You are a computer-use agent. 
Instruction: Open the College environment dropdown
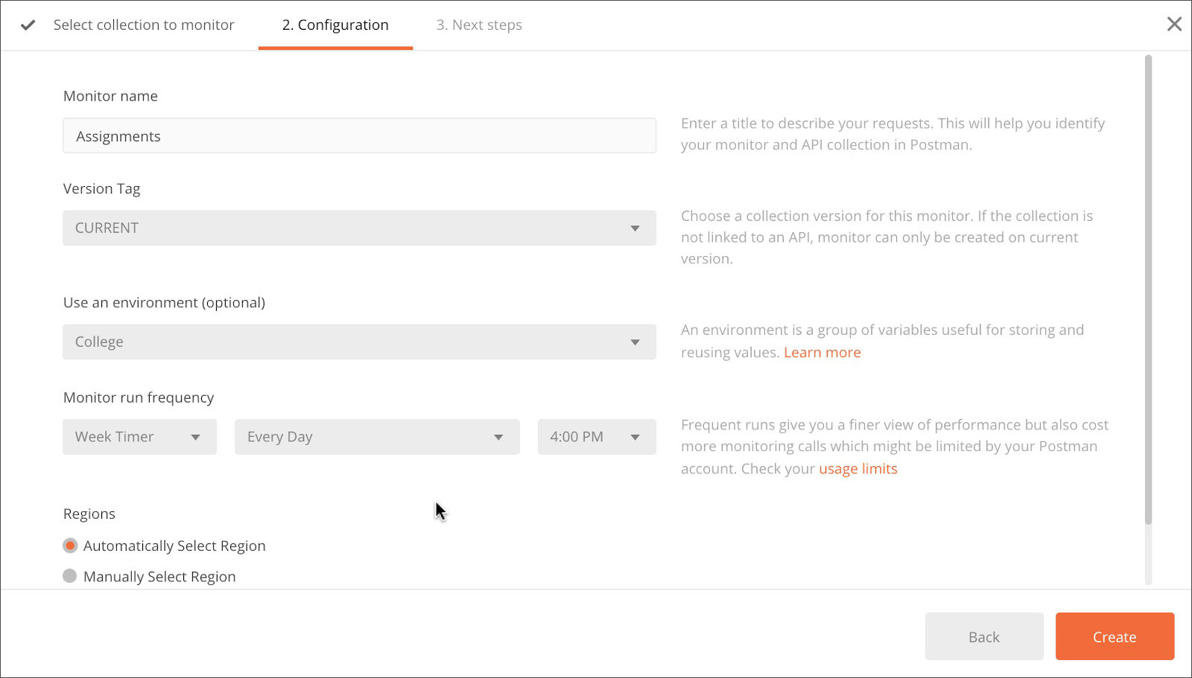click(x=359, y=342)
